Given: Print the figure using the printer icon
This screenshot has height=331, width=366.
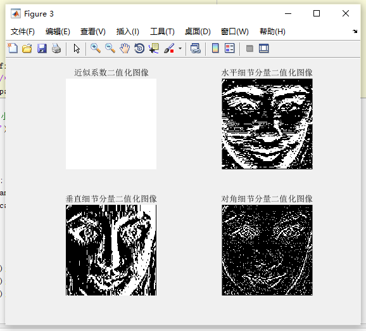Looking at the screenshot, I should (x=56, y=48).
